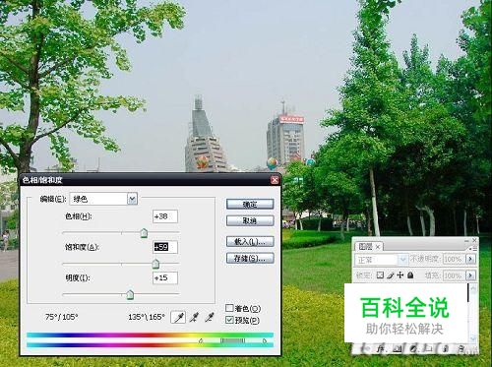Click the 饱和度 value field +59
The image size is (492, 367).
[165, 247]
